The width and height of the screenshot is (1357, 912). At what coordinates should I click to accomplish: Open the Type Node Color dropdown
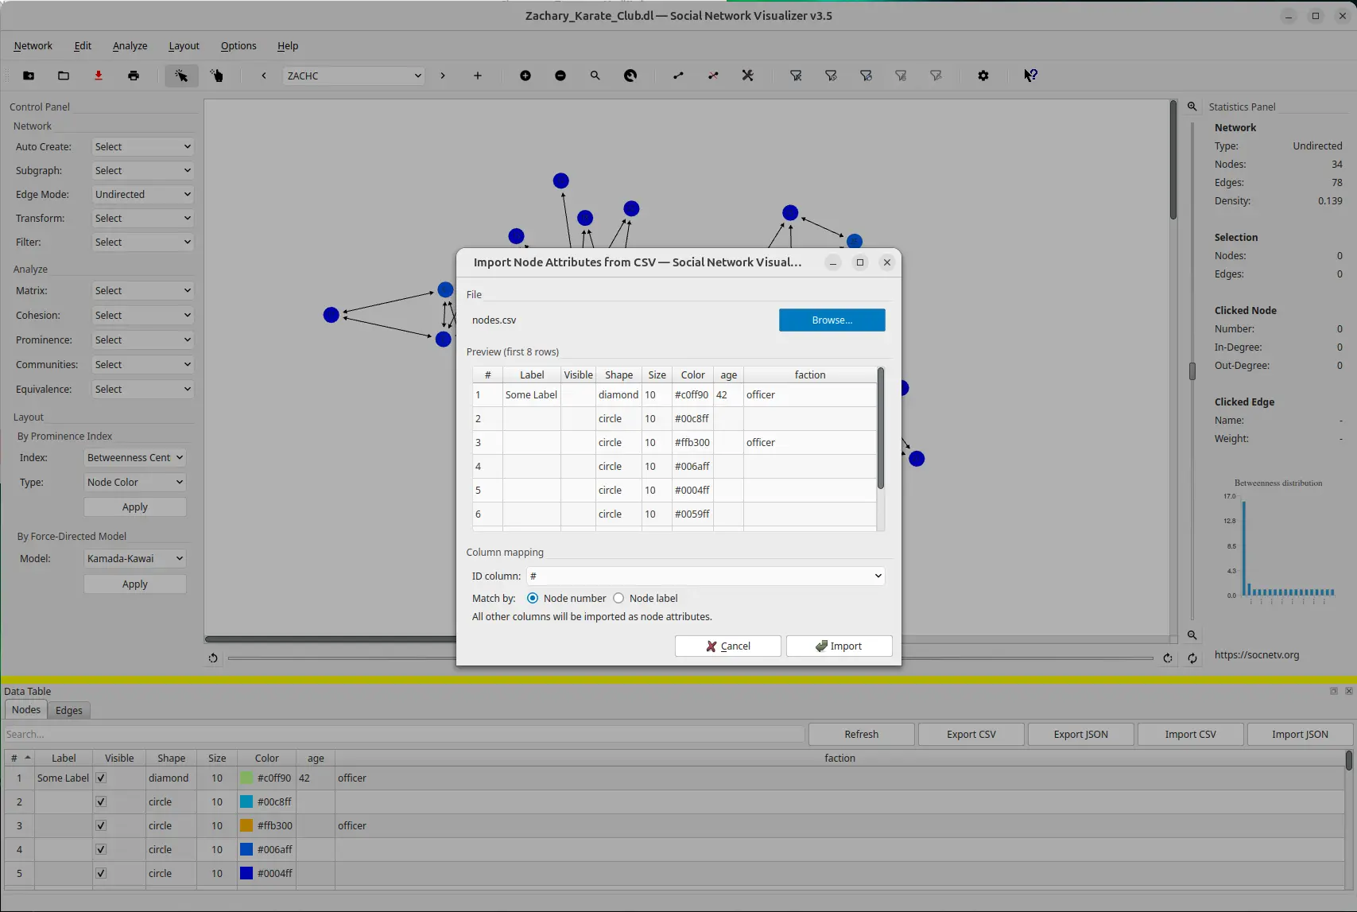pyautogui.click(x=135, y=482)
